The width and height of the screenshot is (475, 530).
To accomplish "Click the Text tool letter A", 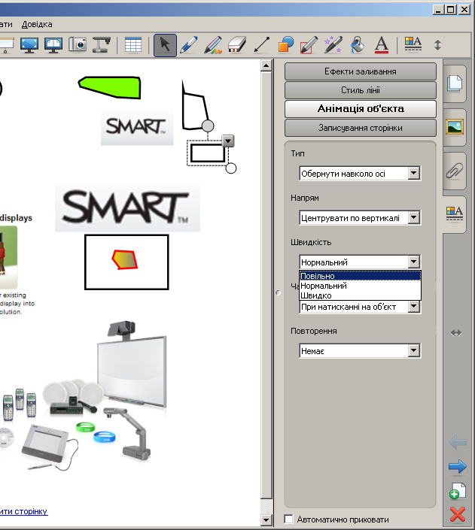I will click(x=382, y=45).
